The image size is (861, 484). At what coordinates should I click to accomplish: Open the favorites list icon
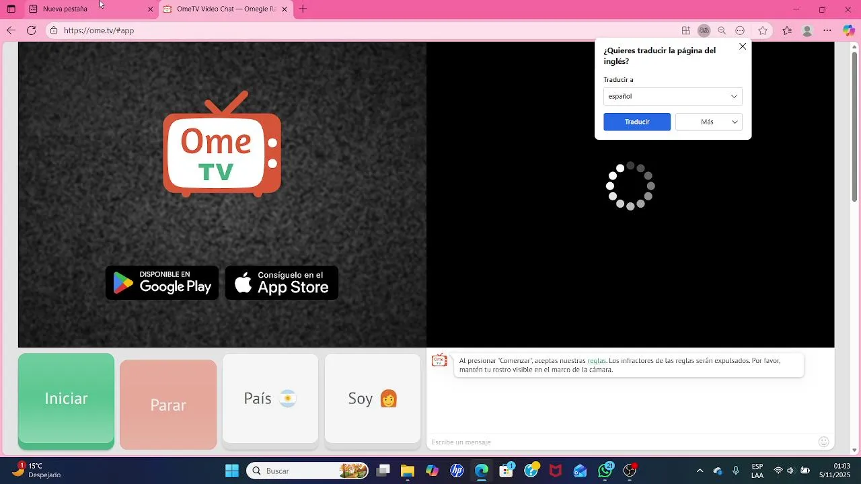pos(787,30)
